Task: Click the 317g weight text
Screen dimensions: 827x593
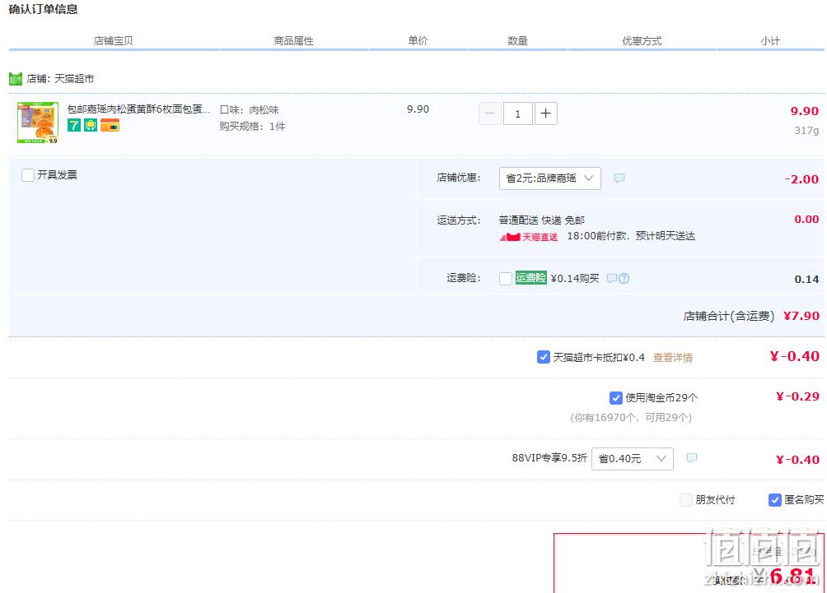Action: point(806,130)
